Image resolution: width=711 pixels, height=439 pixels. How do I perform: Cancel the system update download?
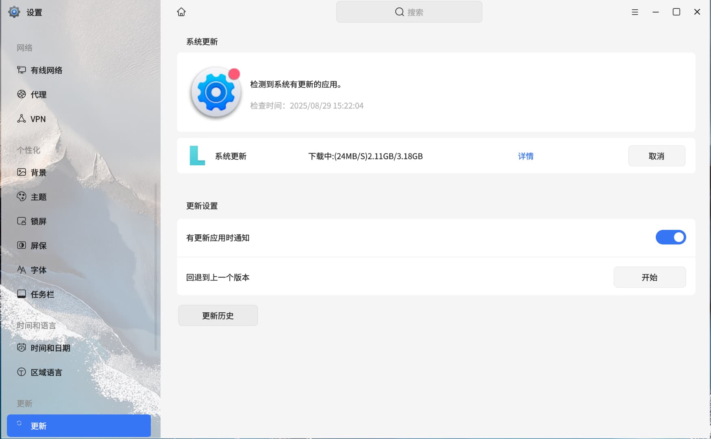tap(656, 156)
